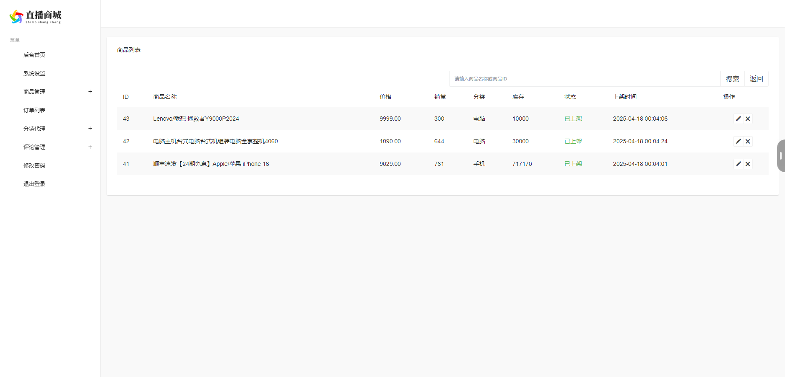Click price 1090.00
The width and height of the screenshot is (785, 377).
(x=390, y=141)
